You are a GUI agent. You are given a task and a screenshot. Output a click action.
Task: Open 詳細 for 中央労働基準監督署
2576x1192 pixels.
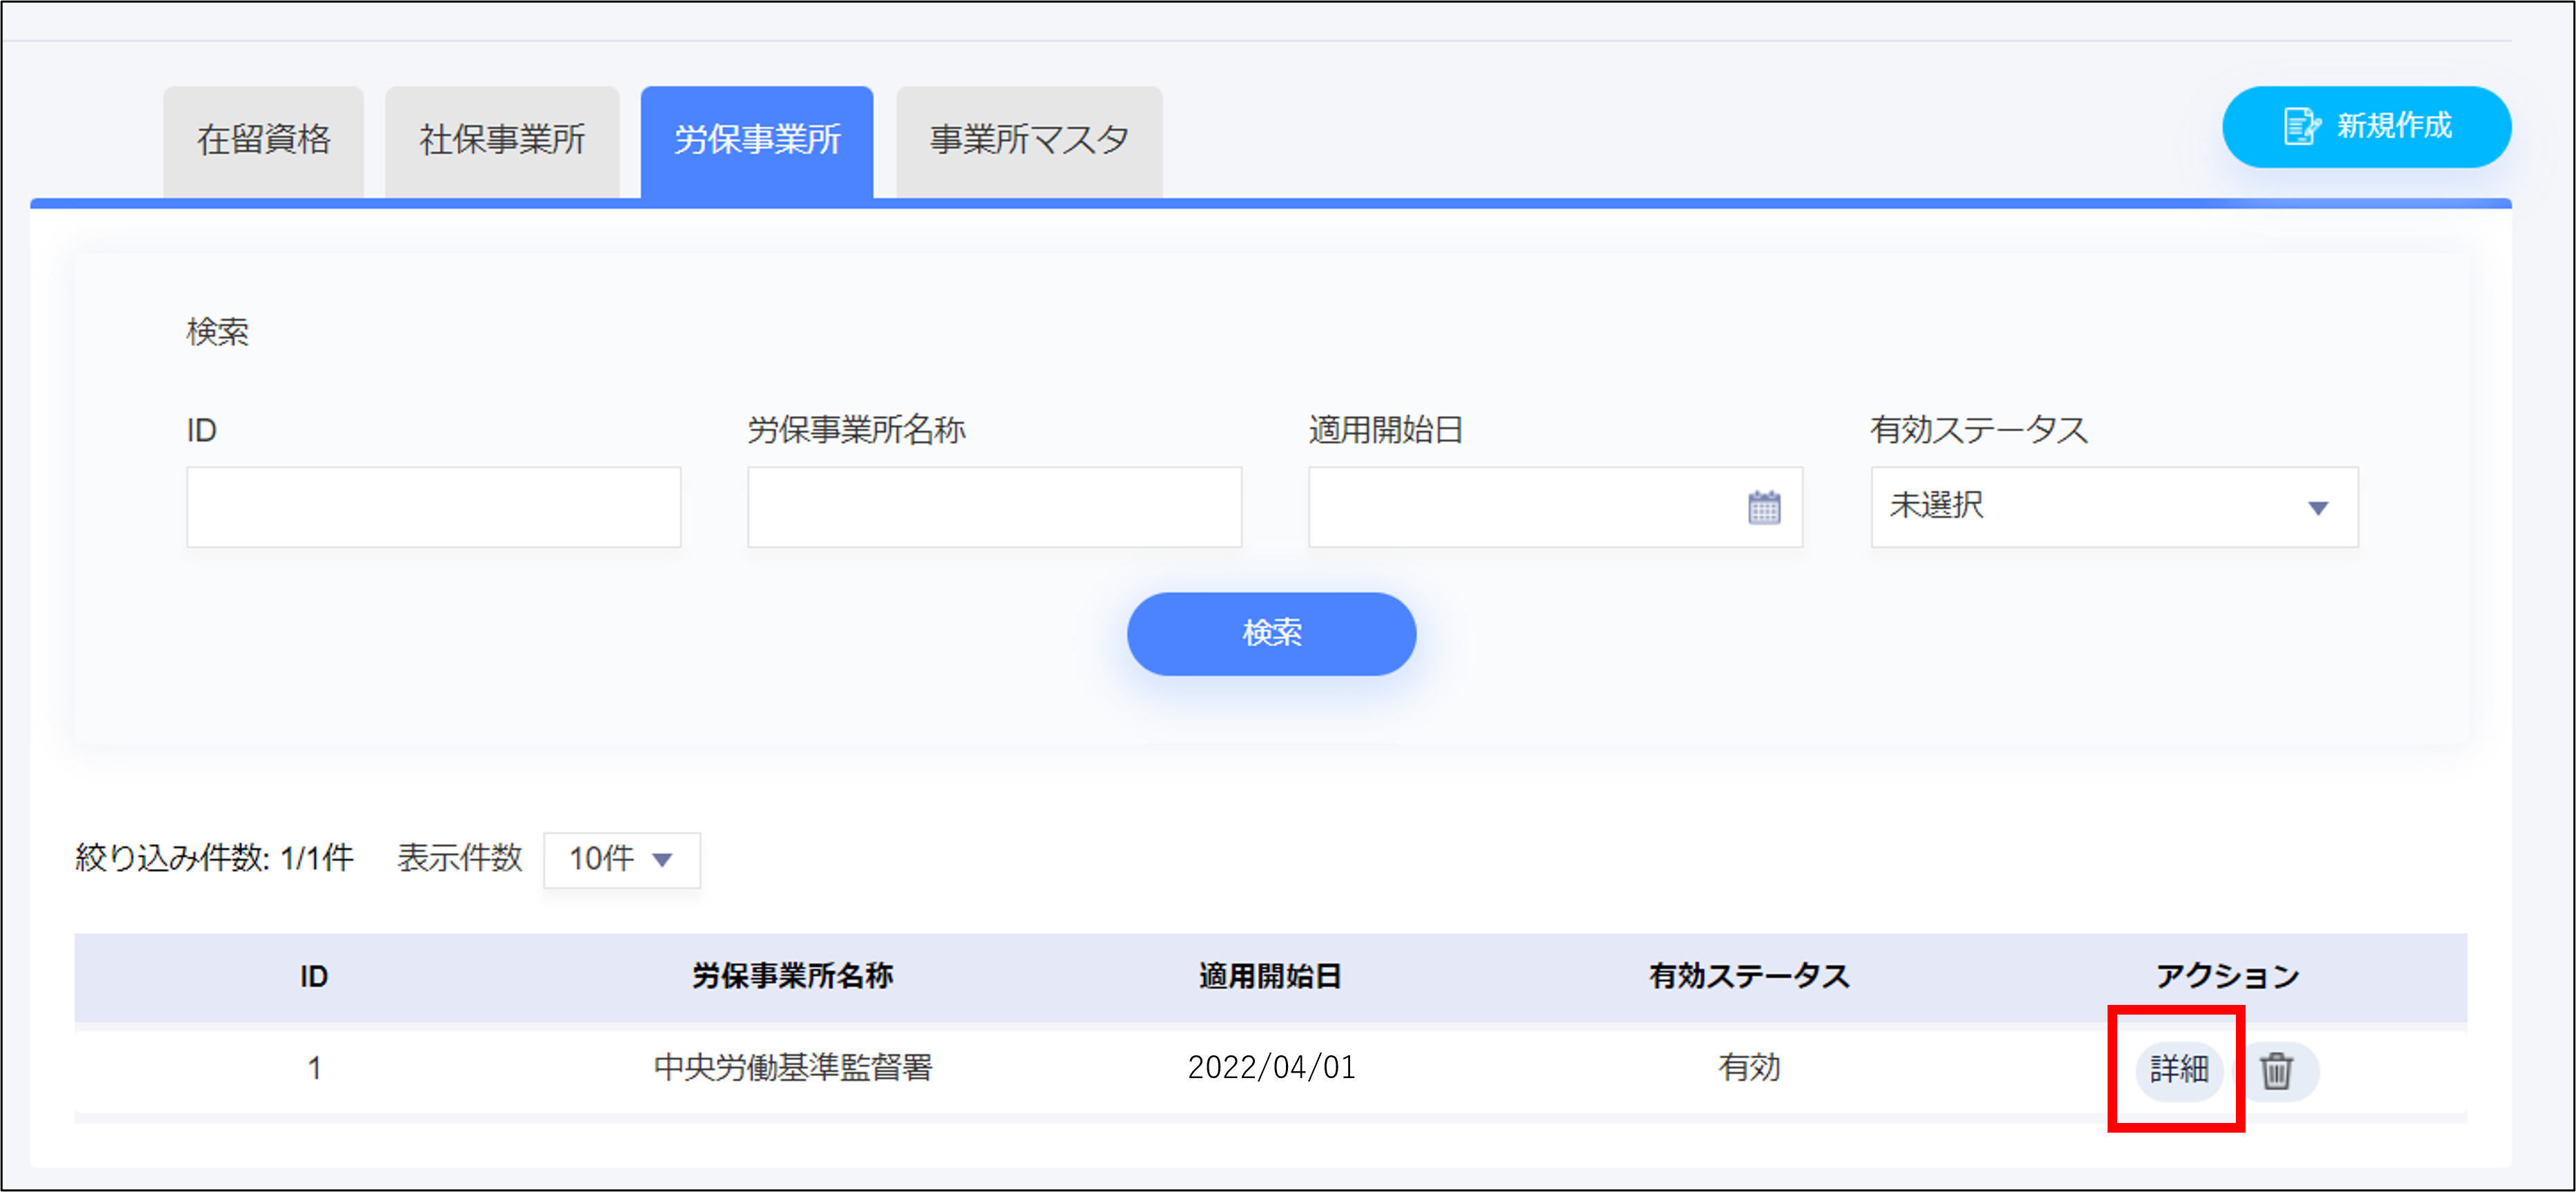coord(2178,1070)
